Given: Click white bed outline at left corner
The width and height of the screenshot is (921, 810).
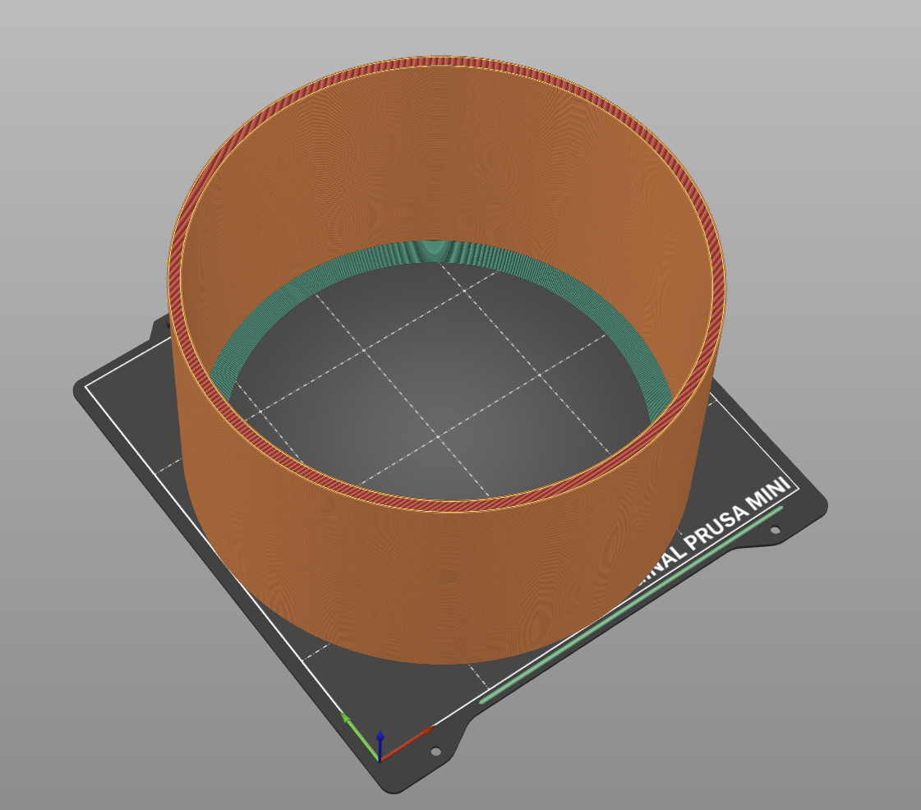Looking at the screenshot, I should click(x=87, y=386).
